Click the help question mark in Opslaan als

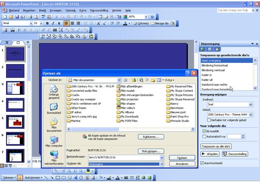pyautogui.click(x=187, y=73)
